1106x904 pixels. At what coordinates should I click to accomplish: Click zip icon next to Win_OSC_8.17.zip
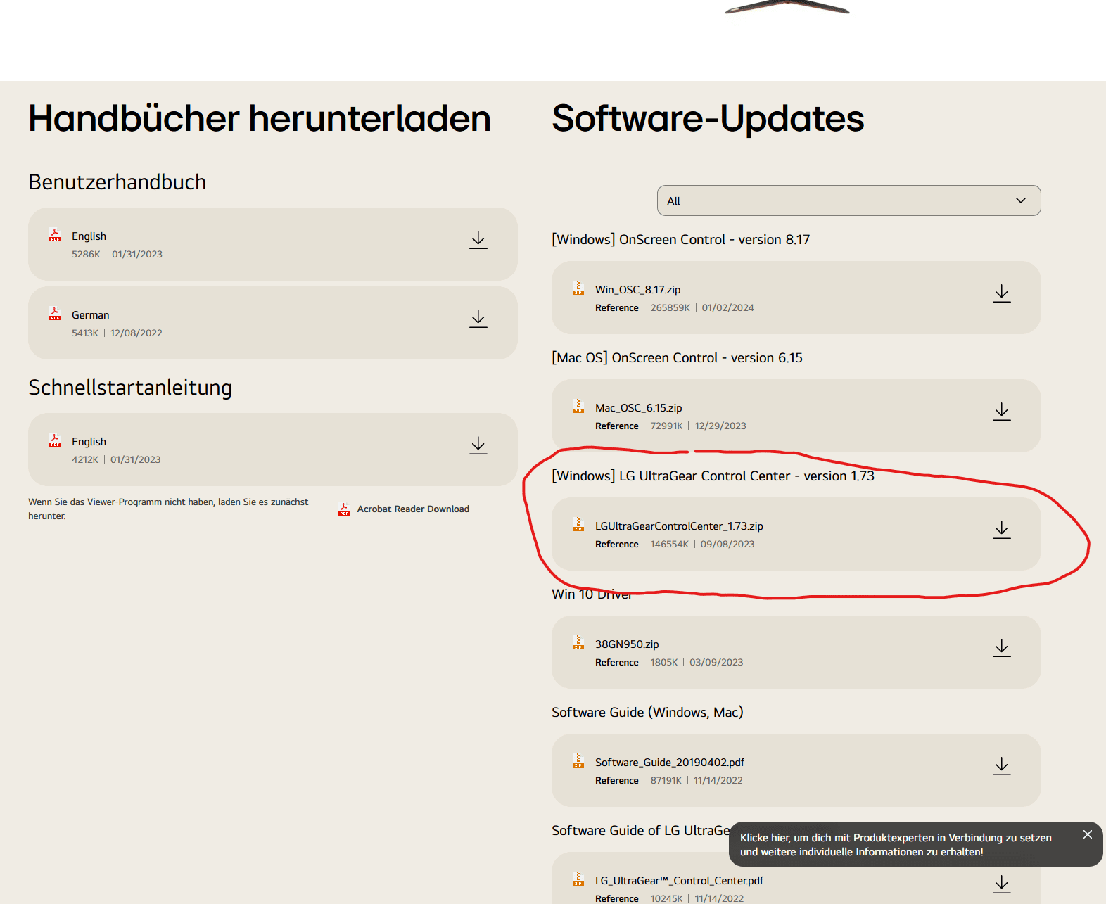pos(578,288)
